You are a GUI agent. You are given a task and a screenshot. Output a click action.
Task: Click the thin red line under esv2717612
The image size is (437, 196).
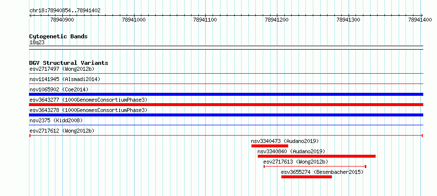click(226, 136)
